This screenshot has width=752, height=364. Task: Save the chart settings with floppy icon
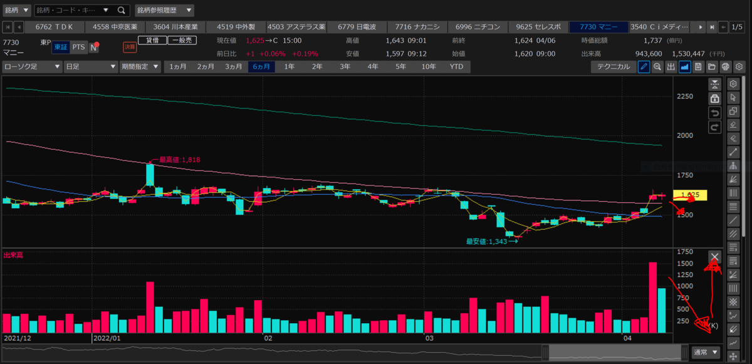click(x=699, y=66)
